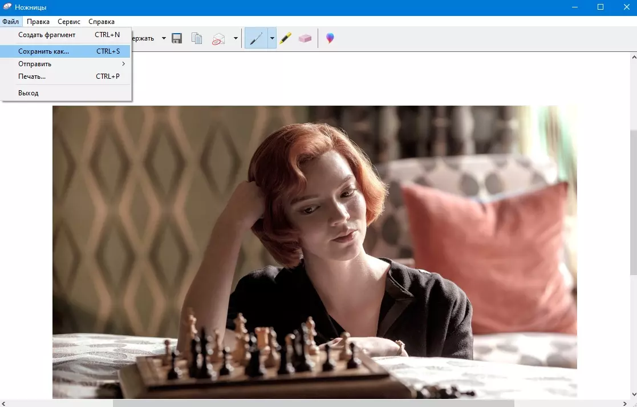Open the Сервис menu
The width and height of the screenshot is (637, 407).
tap(69, 22)
